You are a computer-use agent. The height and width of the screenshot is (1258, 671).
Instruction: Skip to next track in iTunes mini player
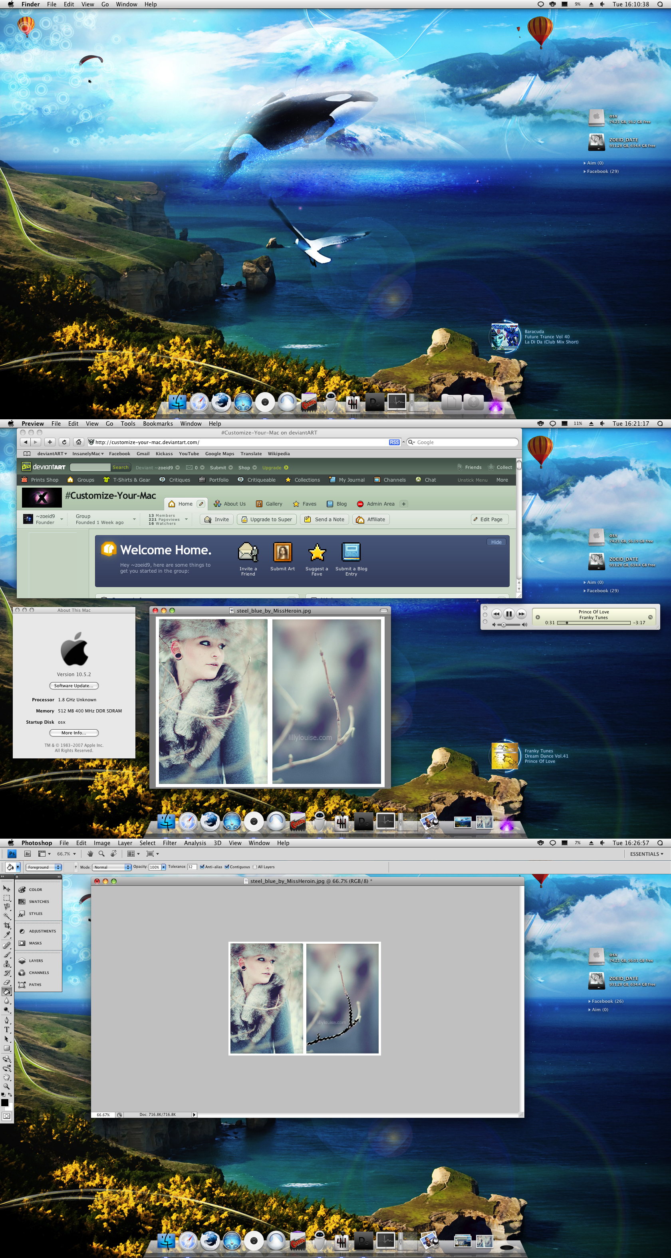[521, 614]
